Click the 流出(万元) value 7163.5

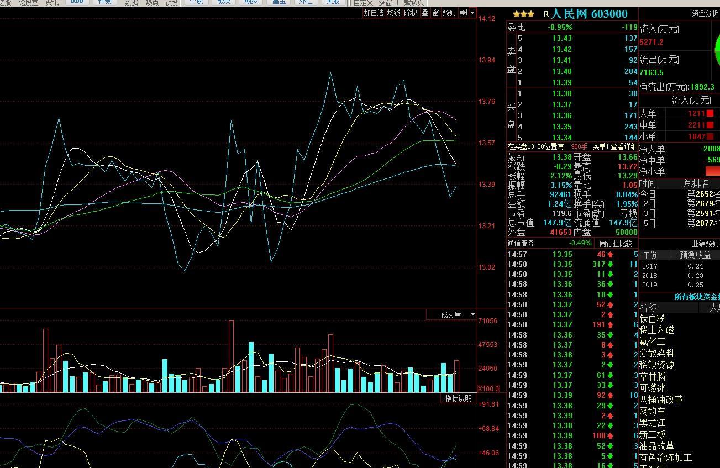click(x=651, y=72)
